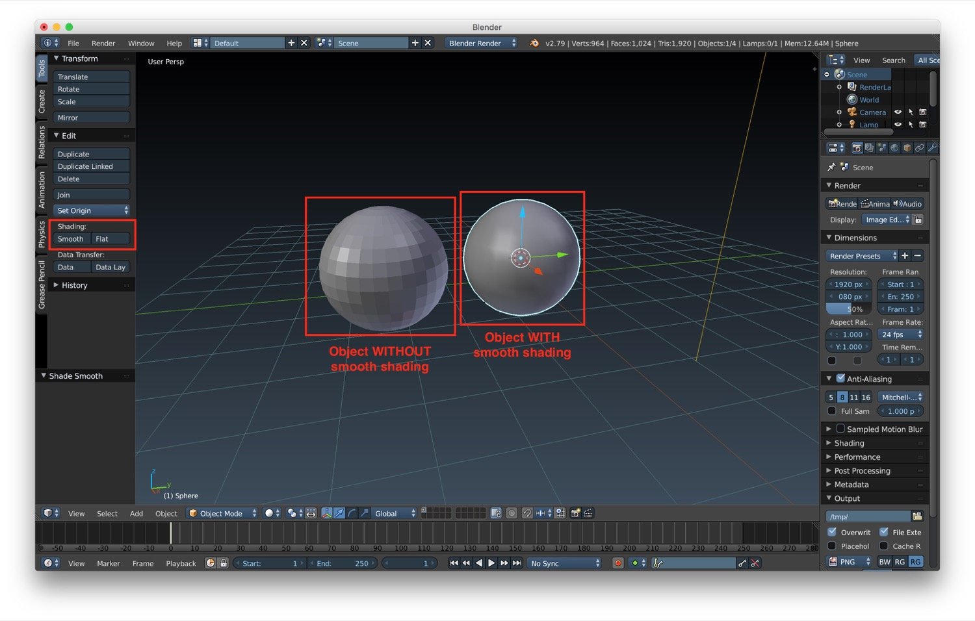The width and height of the screenshot is (975, 621).
Task: Click the snap magnet icon in 3D header
Action: (x=527, y=513)
